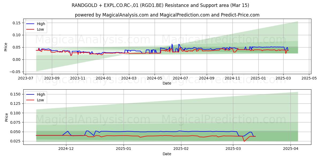321x160 pixels.
Task: Click the 0.15 price tick on top chart
Action: 17,23
